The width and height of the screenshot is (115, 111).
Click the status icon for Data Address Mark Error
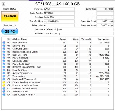(4, 94)
